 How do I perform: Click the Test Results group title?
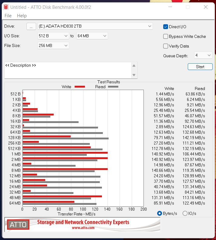tap(109, 82)
